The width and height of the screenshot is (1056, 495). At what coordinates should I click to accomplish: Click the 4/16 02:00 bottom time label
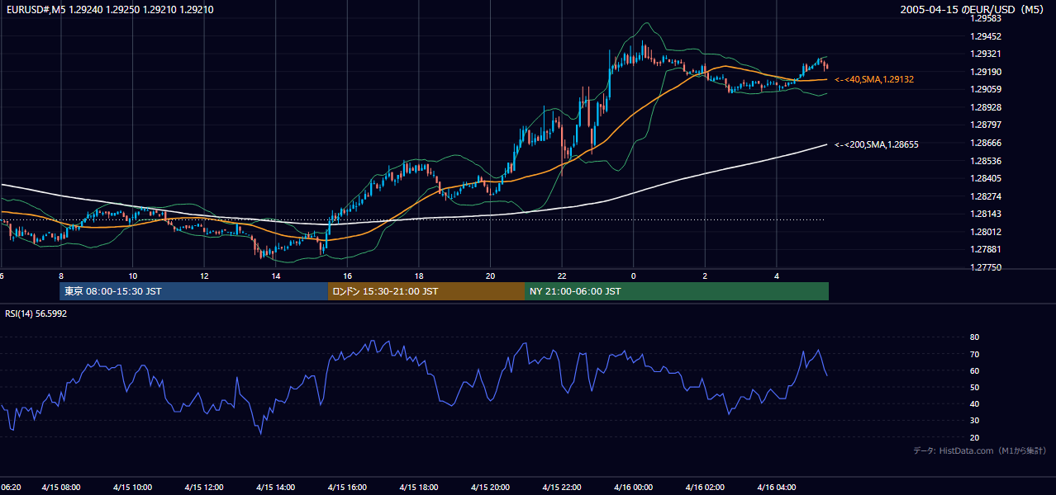tap(706, 488)
